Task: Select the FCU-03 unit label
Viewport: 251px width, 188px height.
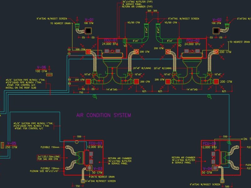Action: click(95, 143)
